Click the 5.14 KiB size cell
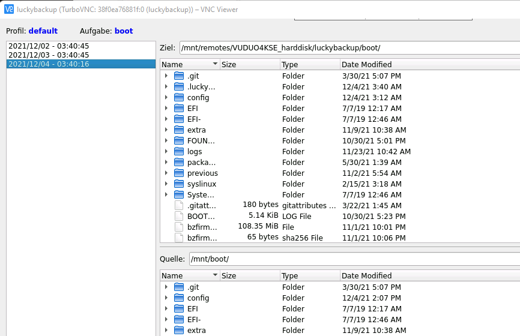Viewport: 520px width, 336px height. (x=264, y=215)
